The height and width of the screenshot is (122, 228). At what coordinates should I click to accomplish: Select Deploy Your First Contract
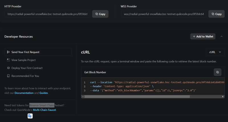pos(27,68)
